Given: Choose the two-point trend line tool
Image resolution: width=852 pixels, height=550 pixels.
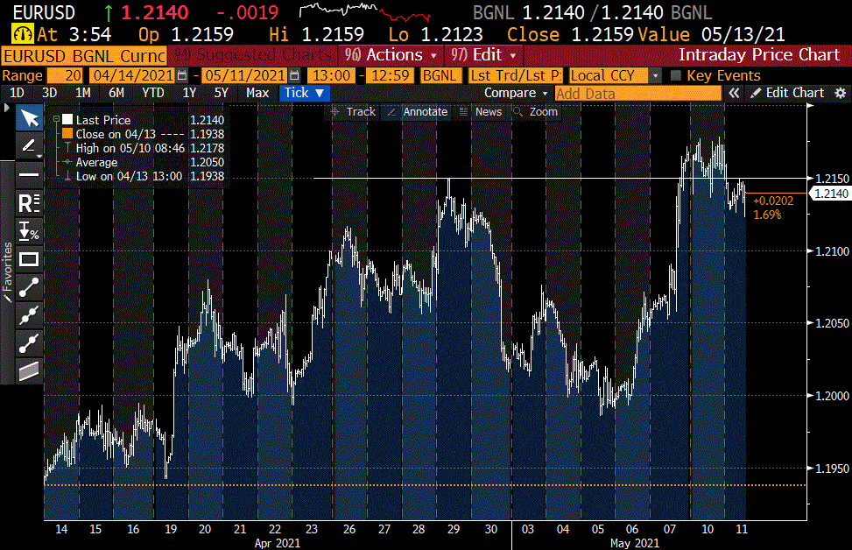Looking at the screenshot, I should (x=30, y=287).
